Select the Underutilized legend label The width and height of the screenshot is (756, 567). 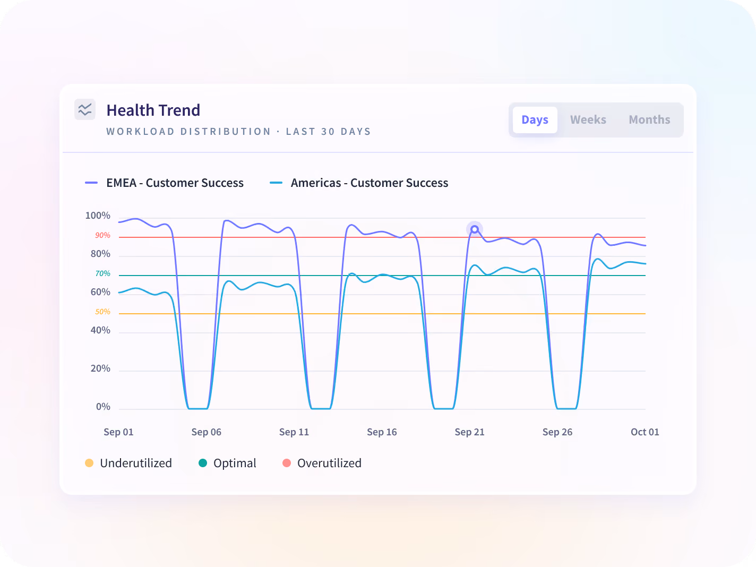136,463
